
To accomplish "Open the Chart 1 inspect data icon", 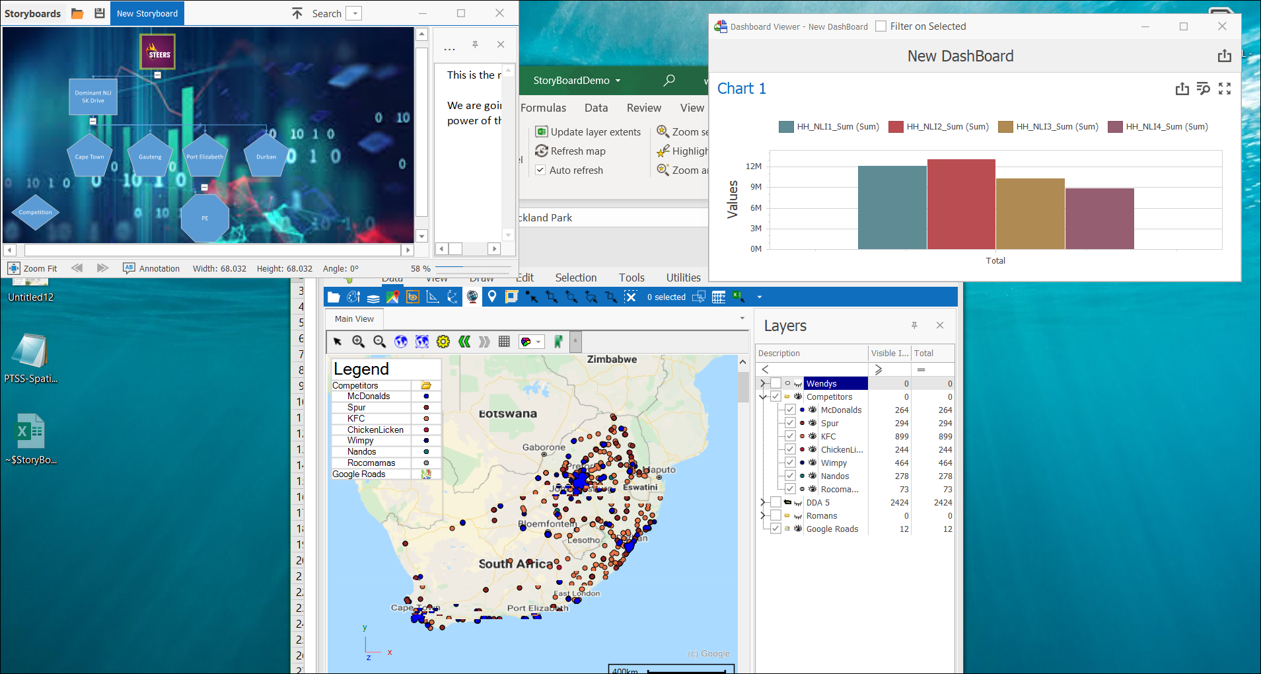I will (1204, 89).
